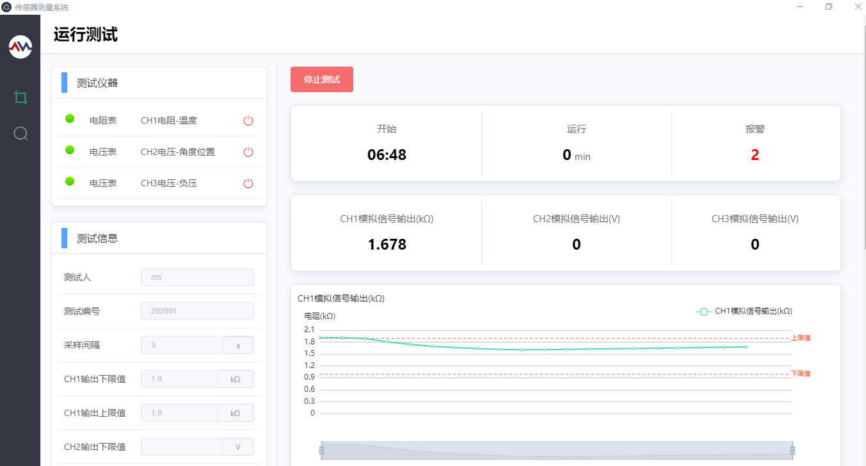Open the search icon in left sidebar
The width and height of the screenshot is (866, 466).
(20, 133)
